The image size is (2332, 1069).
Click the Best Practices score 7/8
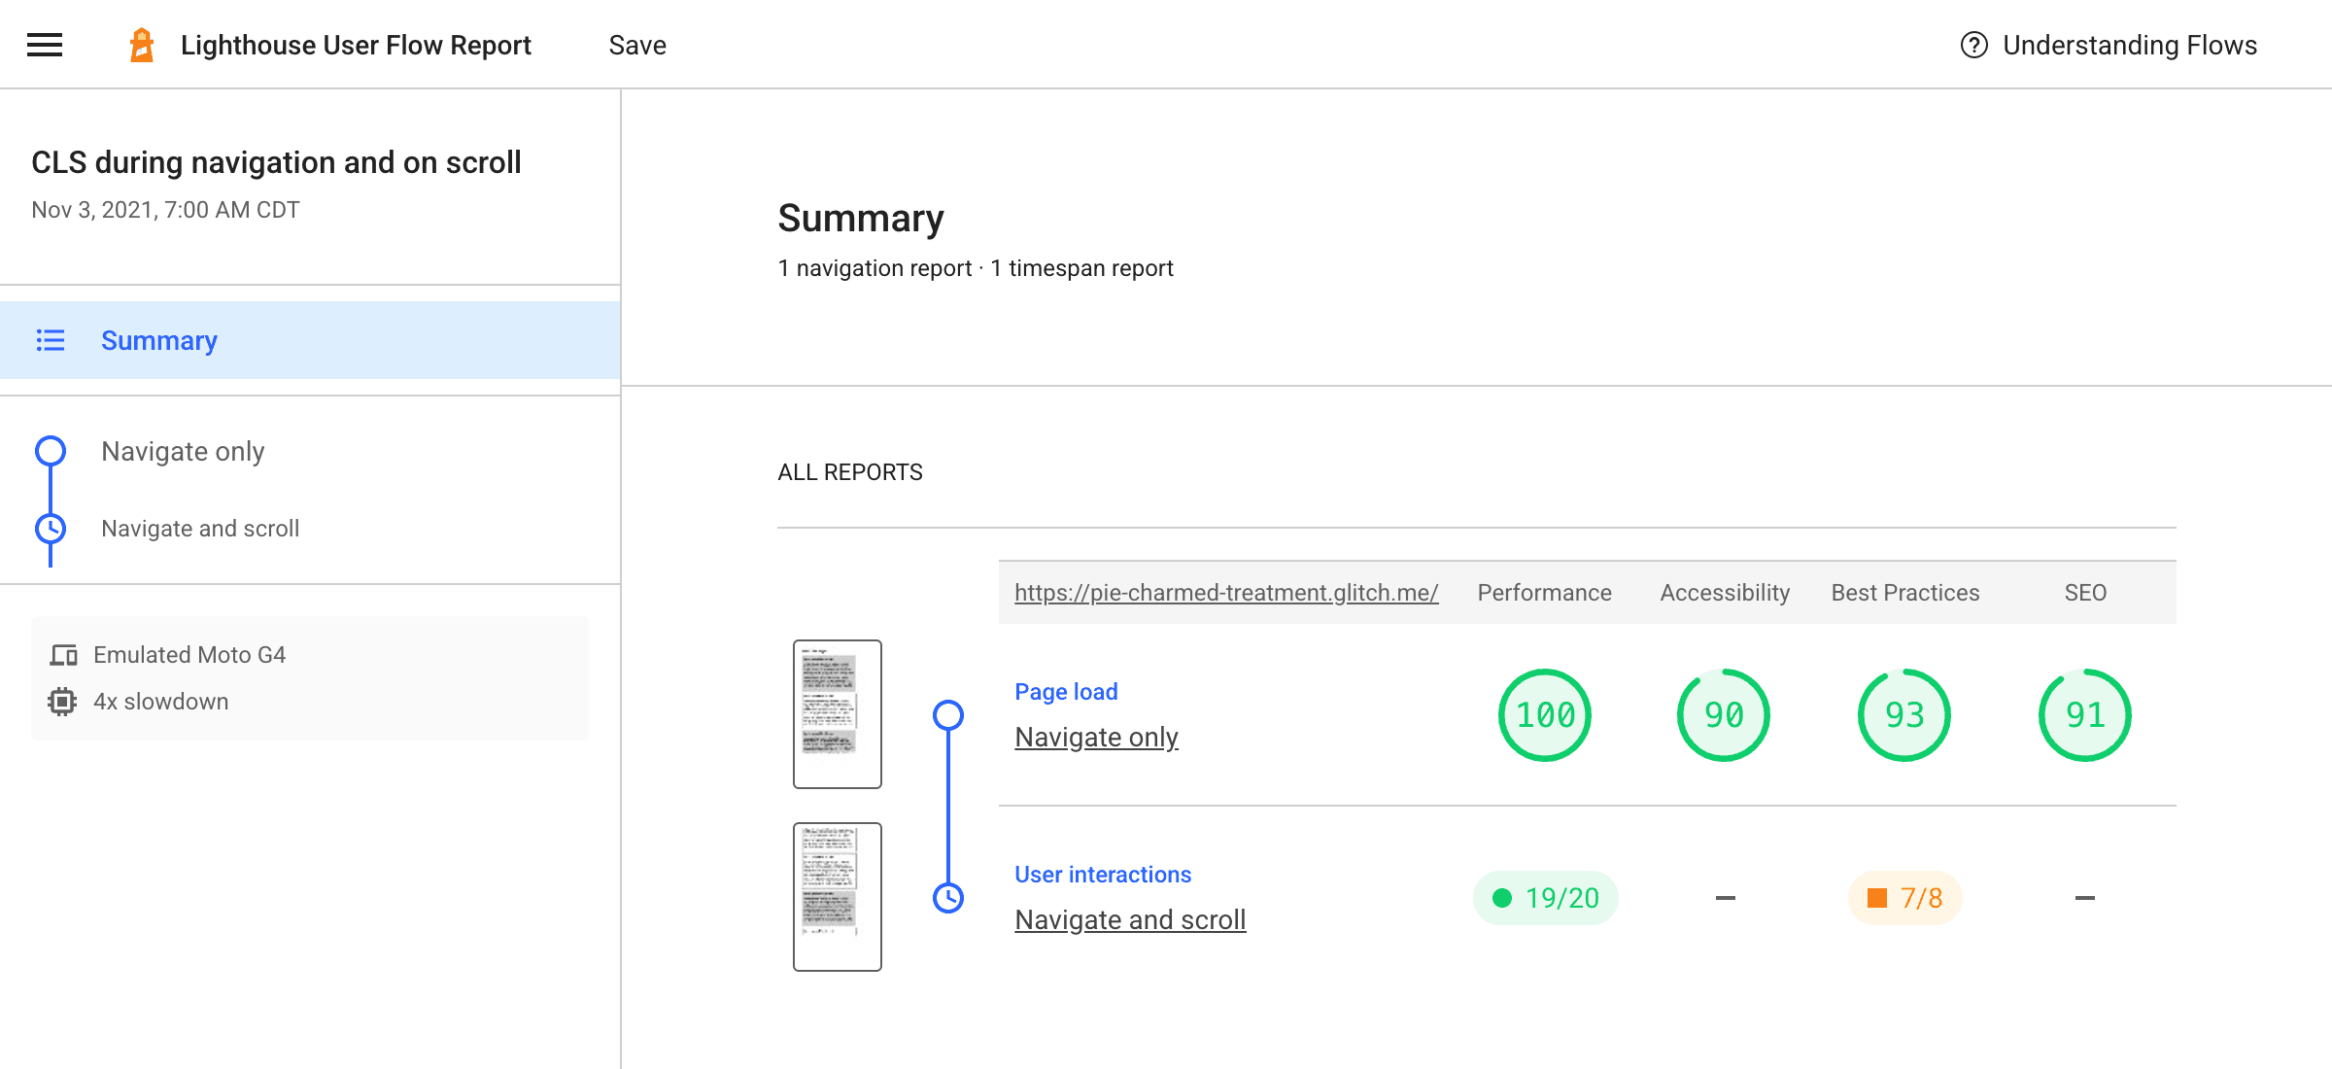(x=1908, y=897)
